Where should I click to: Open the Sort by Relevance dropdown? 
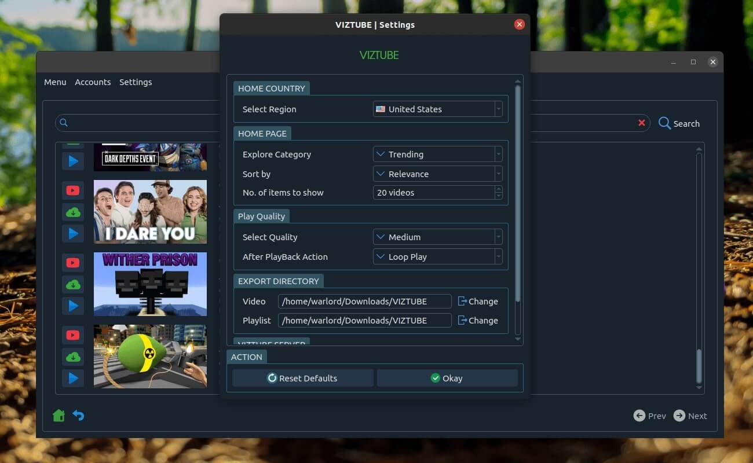[x=437, y=174]
